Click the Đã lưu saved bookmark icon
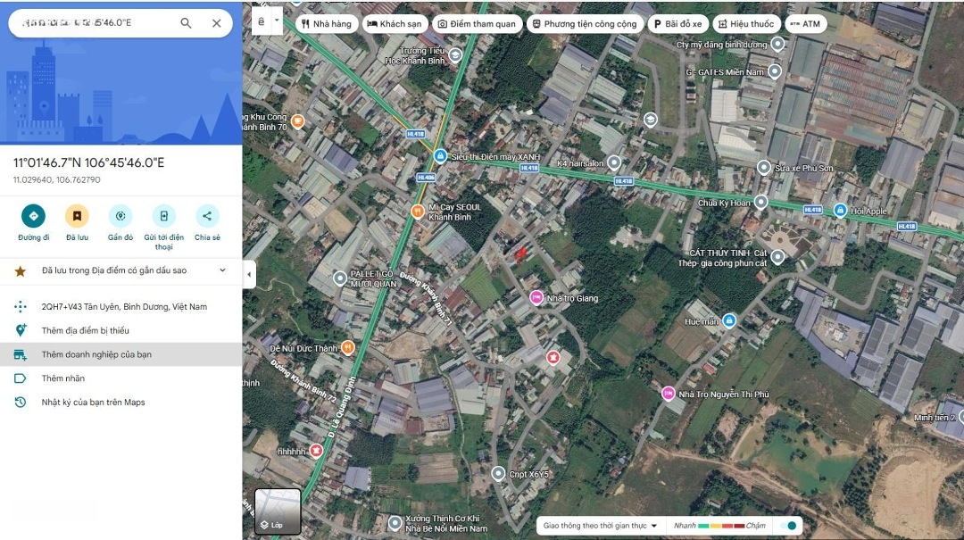The image size is (964, 540). 77,216
